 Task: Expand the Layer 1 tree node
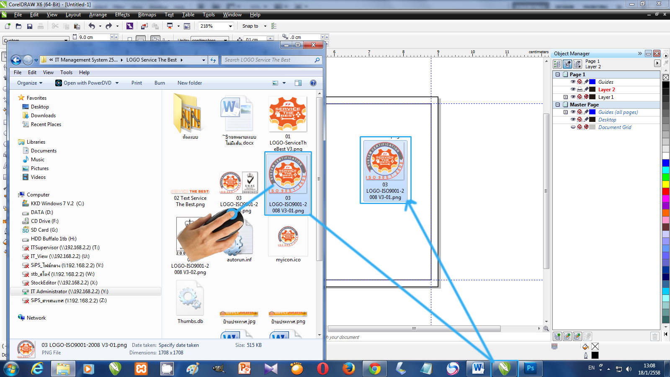pyautogui.click(x=565, y=97)
